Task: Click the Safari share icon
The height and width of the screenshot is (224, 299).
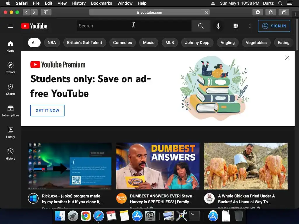Action: tap(271, 12)
